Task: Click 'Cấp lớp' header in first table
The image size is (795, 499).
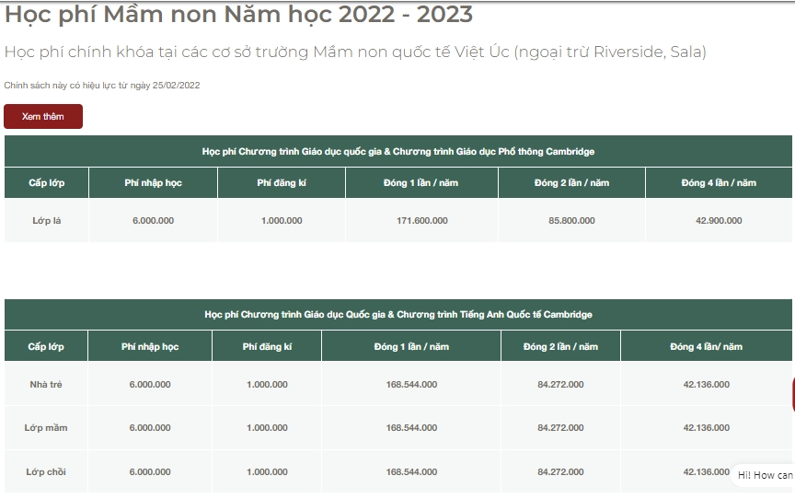Action: 46,182
